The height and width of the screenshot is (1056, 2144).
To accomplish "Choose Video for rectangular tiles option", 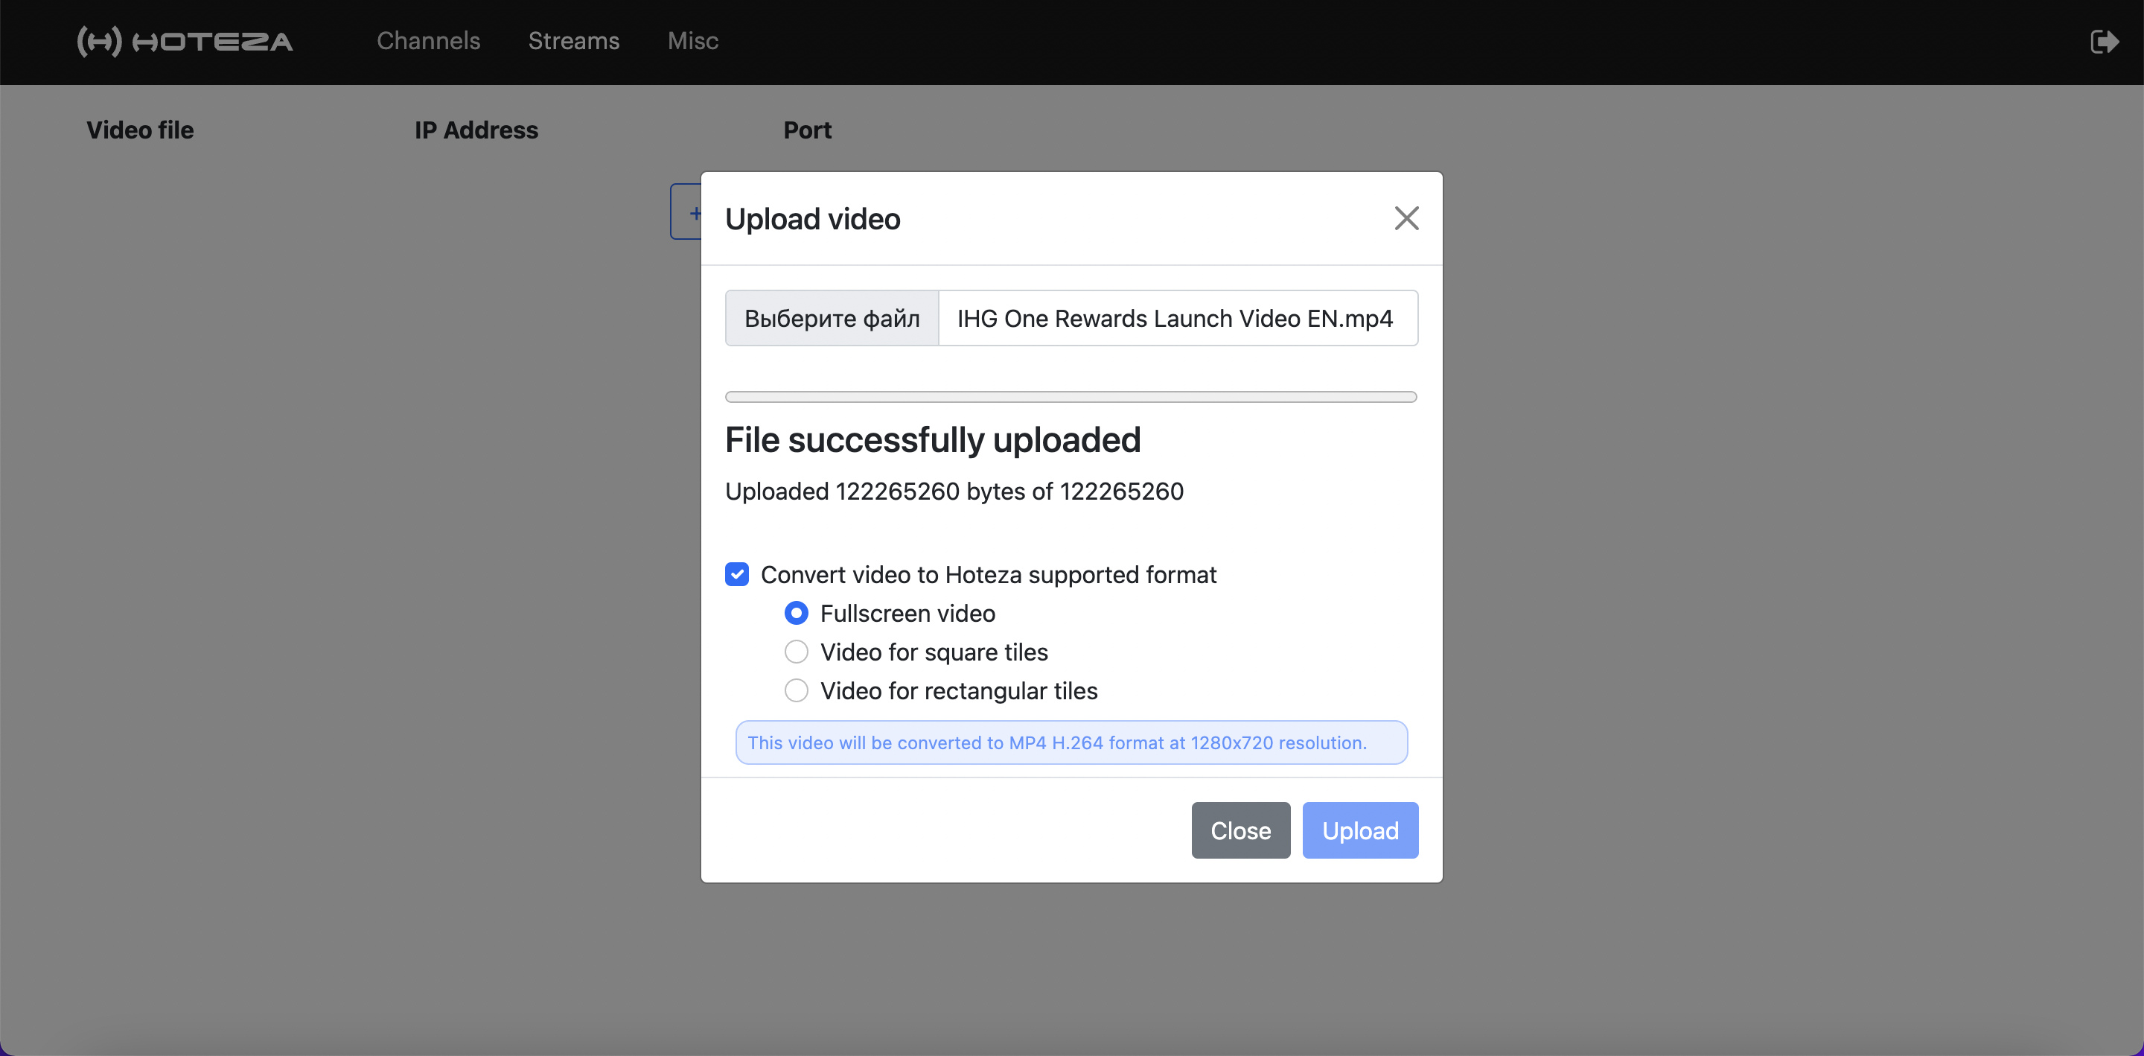I will tap(797, 691).
